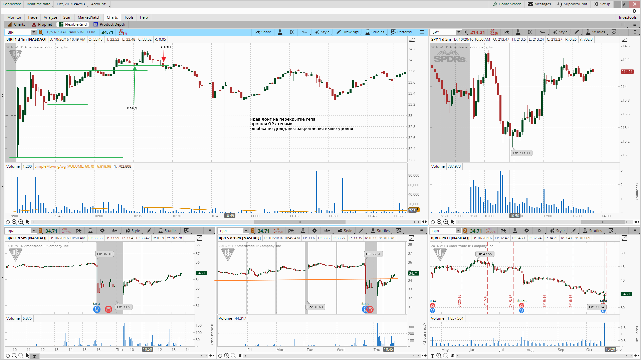Switch to the Charts subtab
Screen dimensions: 641x360
(x=16, y=24)
